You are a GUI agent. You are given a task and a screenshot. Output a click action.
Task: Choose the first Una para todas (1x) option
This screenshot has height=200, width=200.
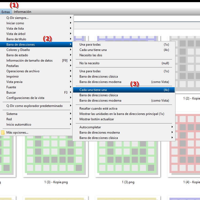point(124,45)
